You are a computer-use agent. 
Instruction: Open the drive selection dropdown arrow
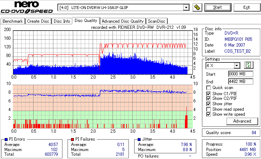186,8
